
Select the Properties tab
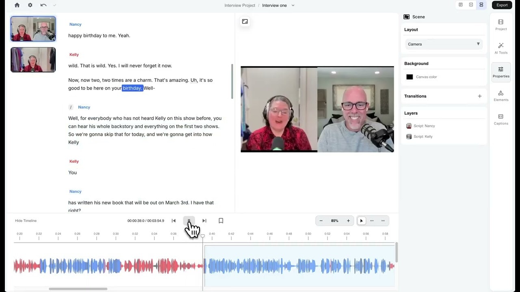(x=501, y=72)
